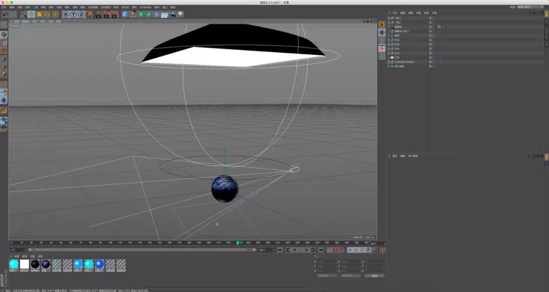This screenshot has width=549, height=292.
Task: Click the floor grid object icon
Action: tap(164, 14)
